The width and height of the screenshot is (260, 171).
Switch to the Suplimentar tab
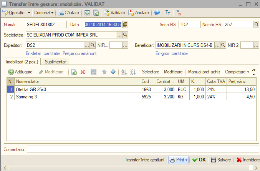(55, 62)
